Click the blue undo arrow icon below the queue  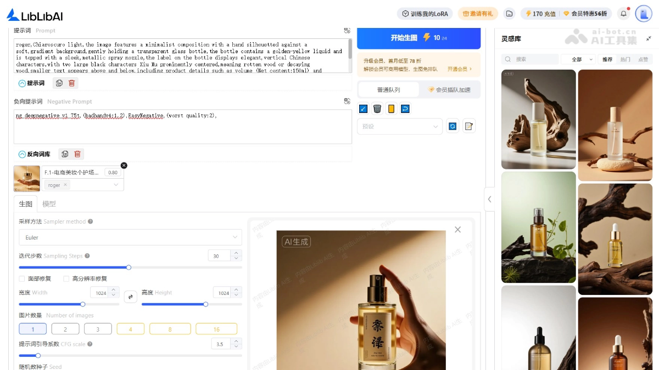tap(405, 109)
